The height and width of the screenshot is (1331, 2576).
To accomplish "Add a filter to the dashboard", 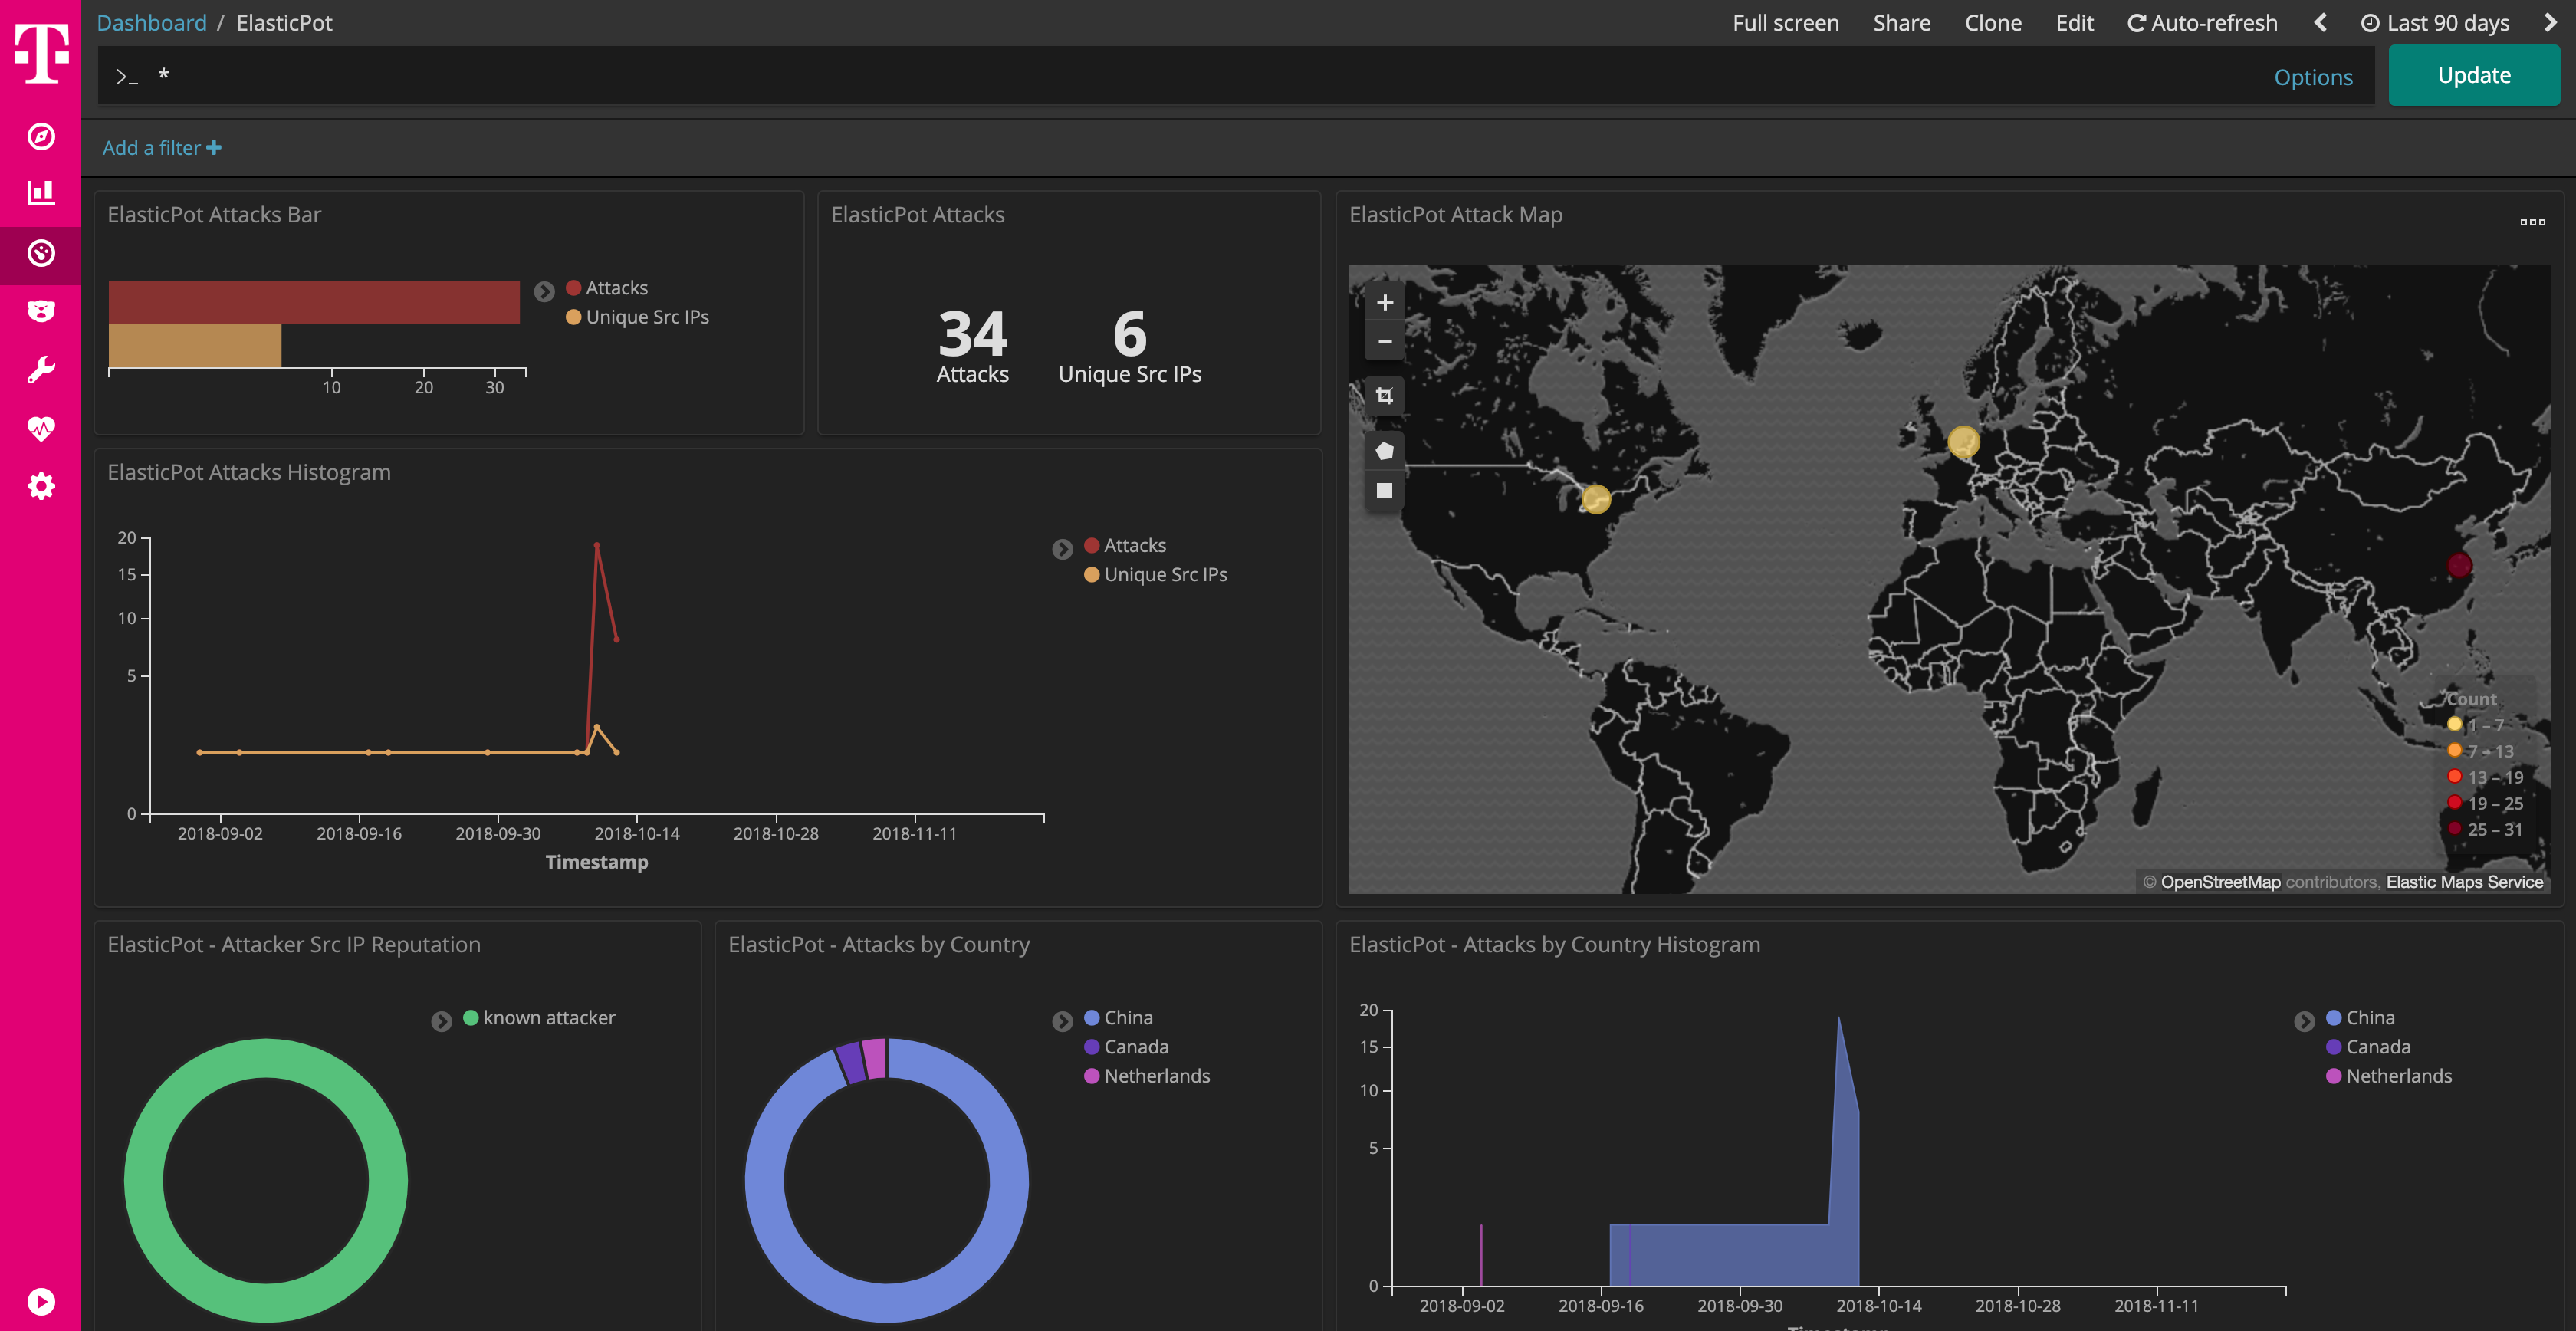I will pyautogui.click(x=161, y=147).
